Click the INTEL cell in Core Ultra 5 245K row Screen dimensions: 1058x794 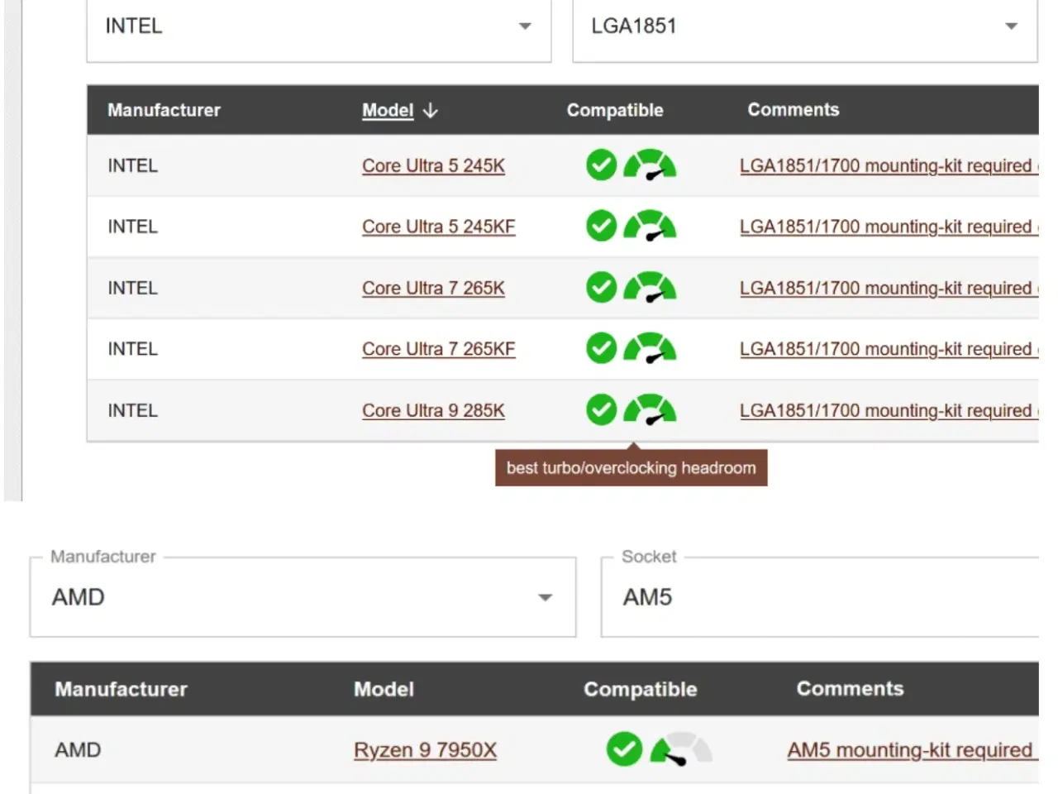click(x=132, y=165)
